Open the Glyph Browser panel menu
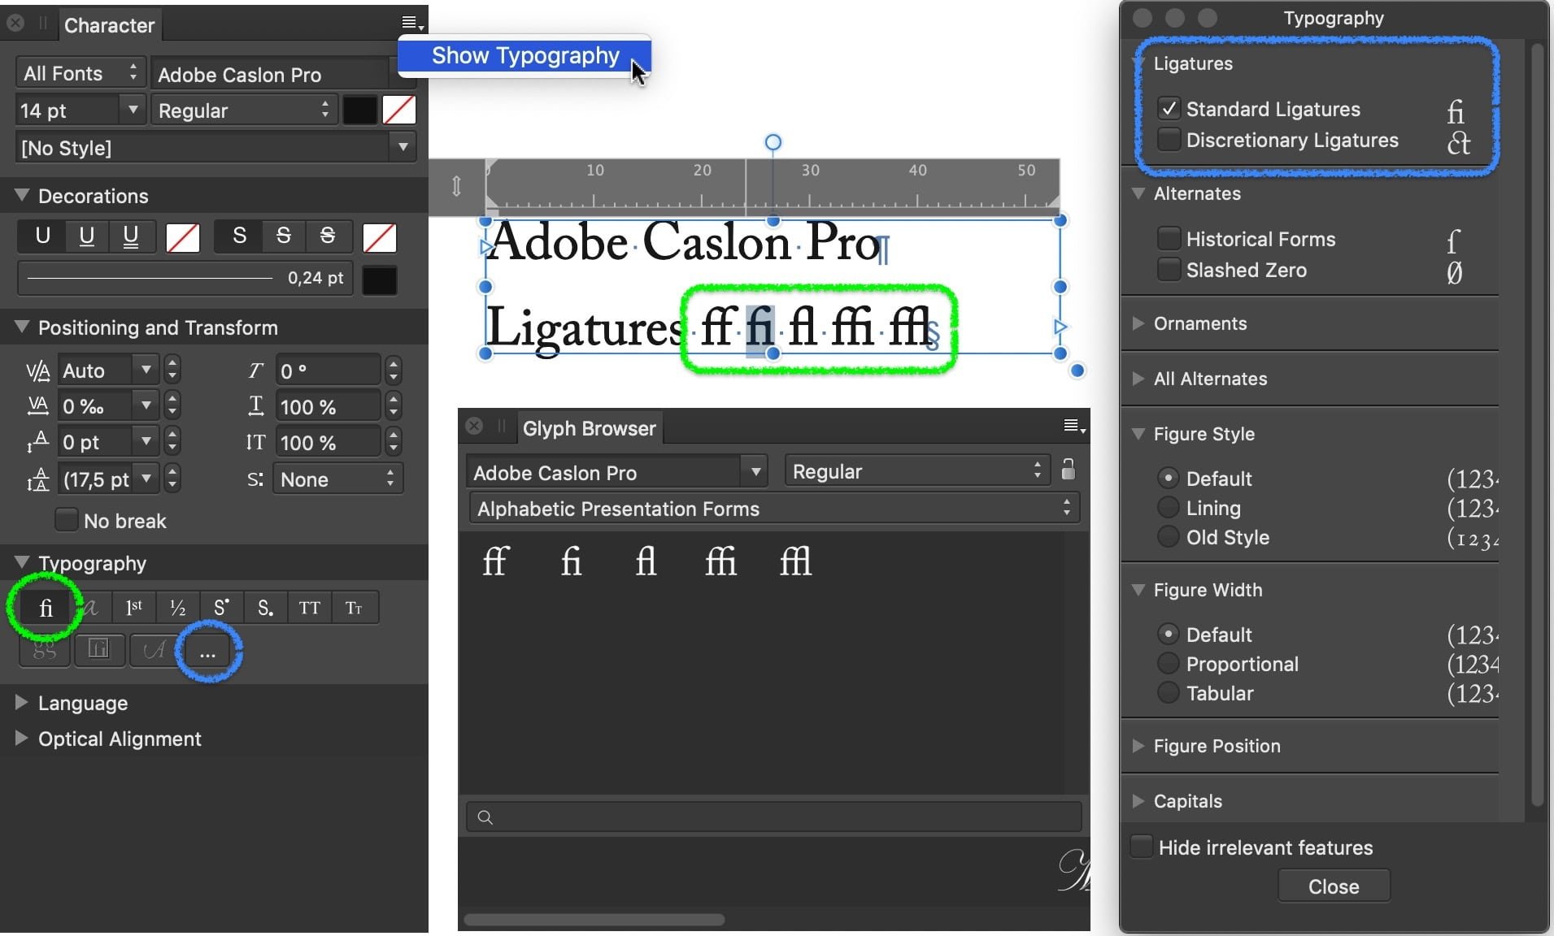The height and width of the screenshot is (936, 1554). [x=1074, y=427]
